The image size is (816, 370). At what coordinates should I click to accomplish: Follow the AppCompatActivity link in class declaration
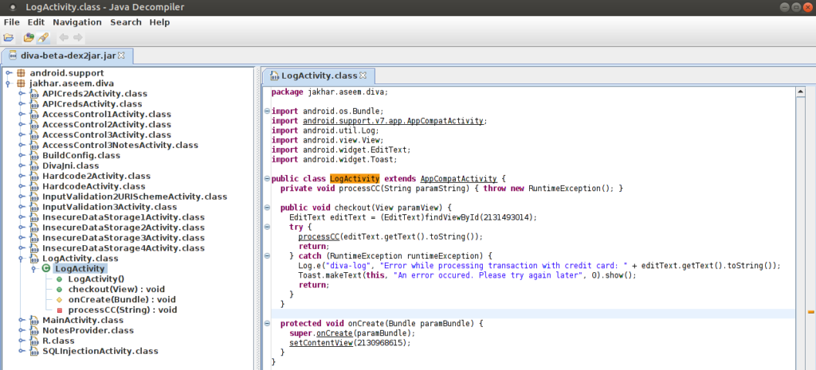458,178
